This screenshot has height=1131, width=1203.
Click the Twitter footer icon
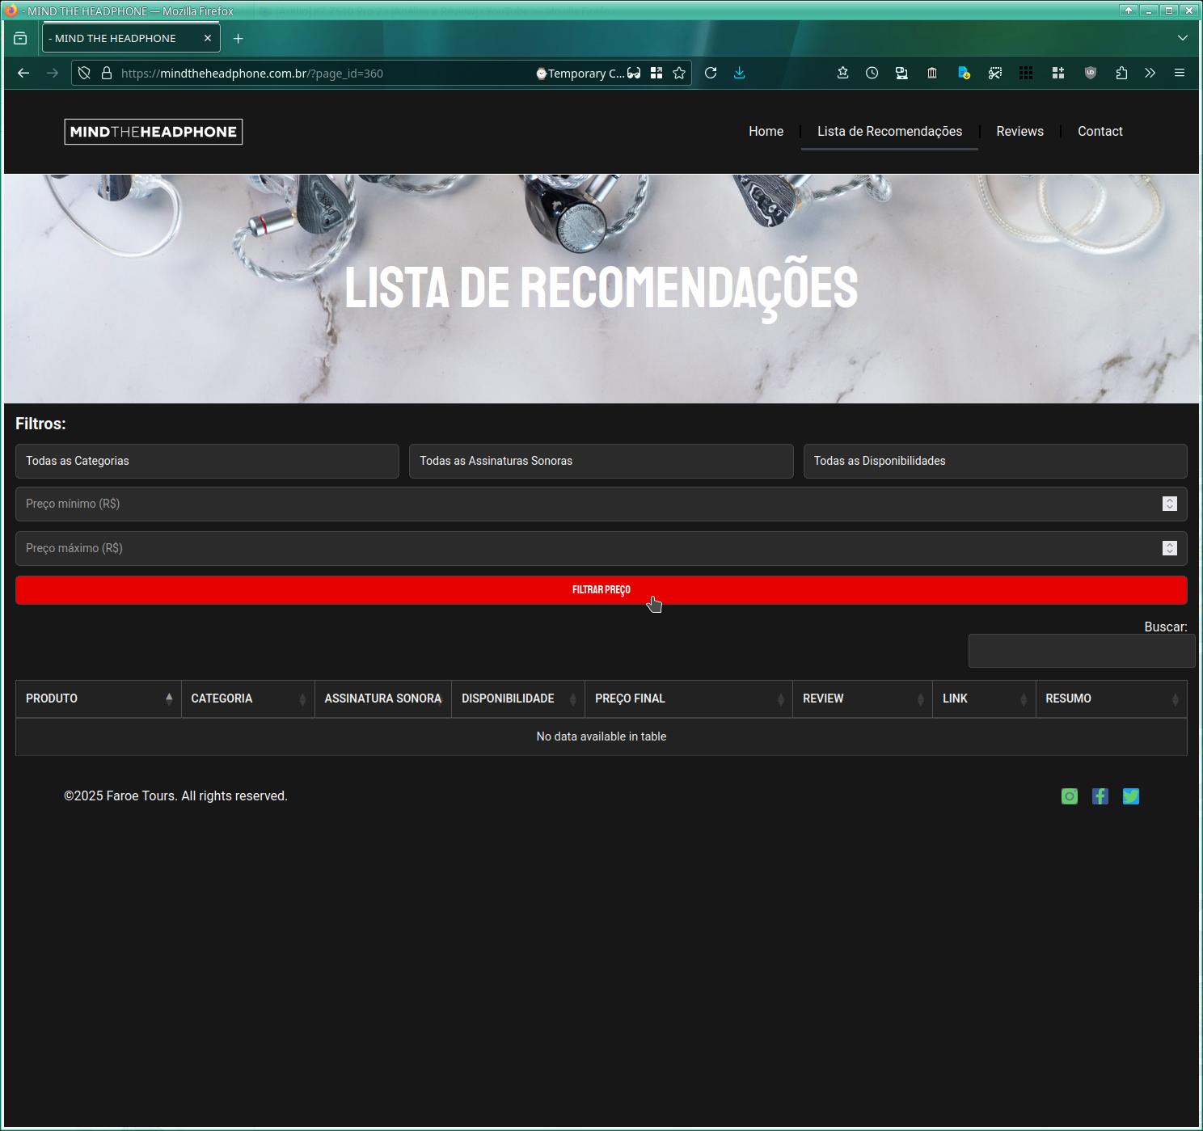coord(1130,796)
